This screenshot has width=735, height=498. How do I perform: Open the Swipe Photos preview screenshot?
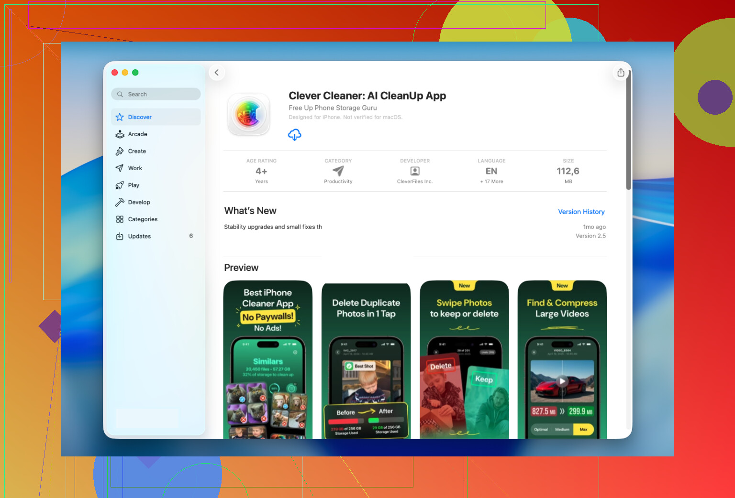click(464, 359)
